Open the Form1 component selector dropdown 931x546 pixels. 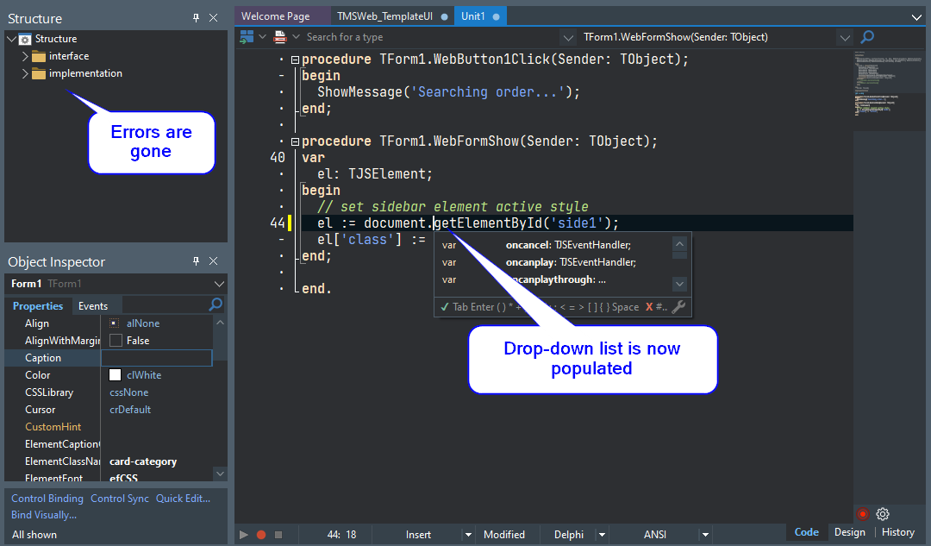tap(219, 284)
